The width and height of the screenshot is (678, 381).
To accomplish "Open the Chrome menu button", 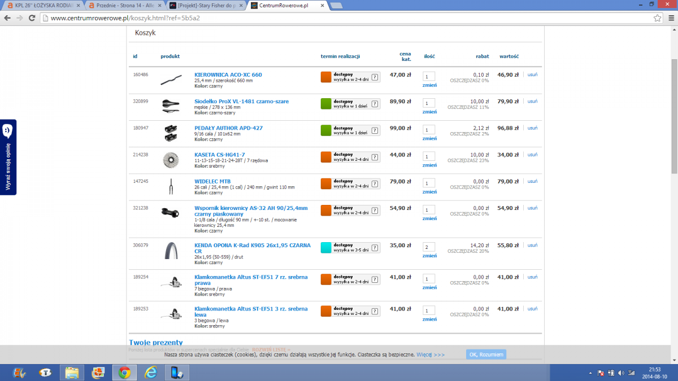I will point(670,18).
